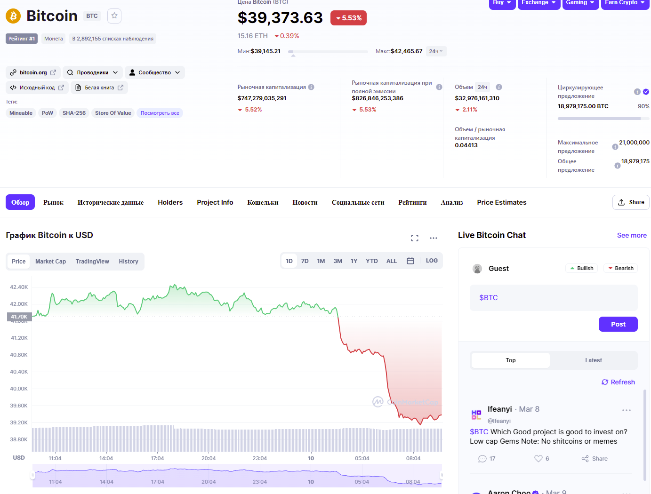
Task: Toggle the Bearish sentiment option
Action: pyautogui.click(x=620, y=268)
